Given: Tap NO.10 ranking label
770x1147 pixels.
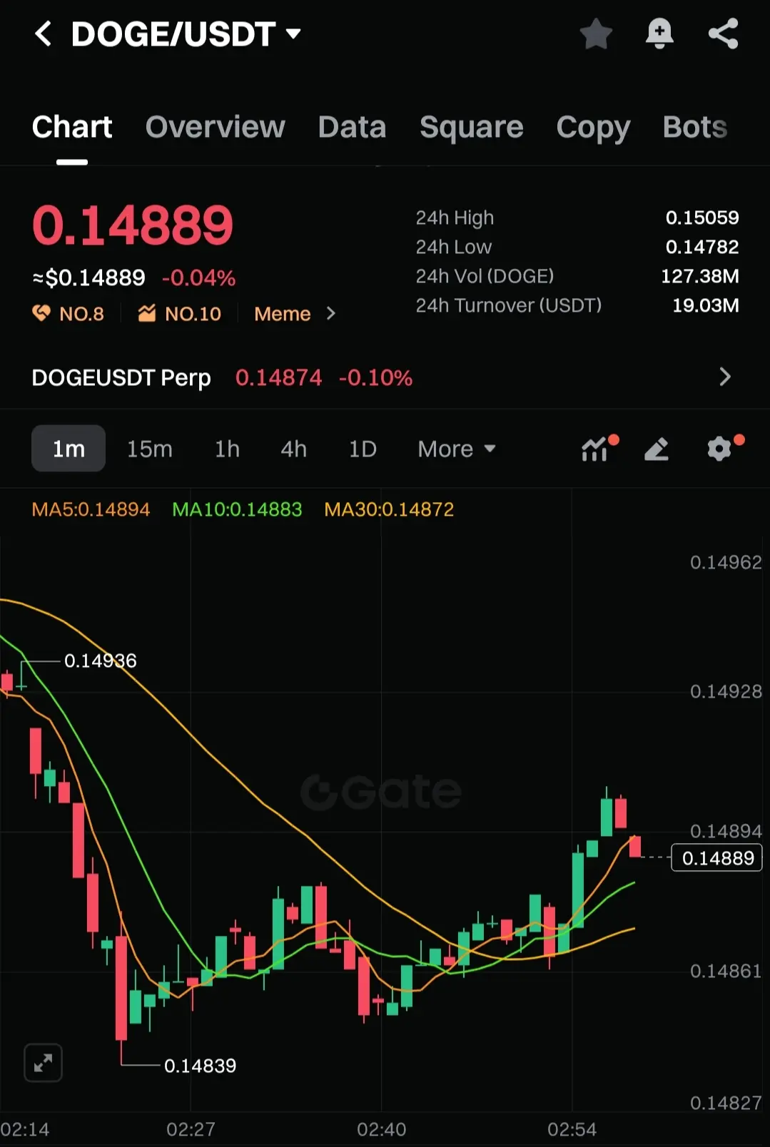Looking at the screenshot, I should 193,314.
